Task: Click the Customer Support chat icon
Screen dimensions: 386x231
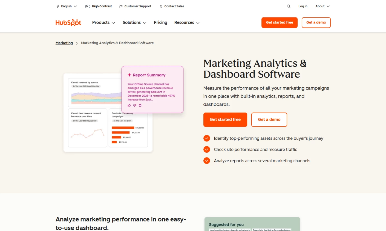Action: pyautogui.click(x=121, y=6)
